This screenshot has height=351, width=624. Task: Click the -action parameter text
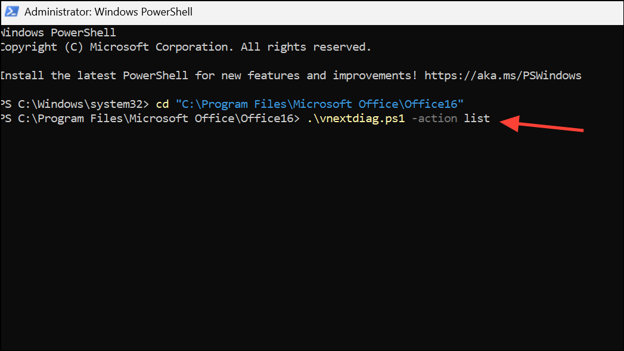434,119
